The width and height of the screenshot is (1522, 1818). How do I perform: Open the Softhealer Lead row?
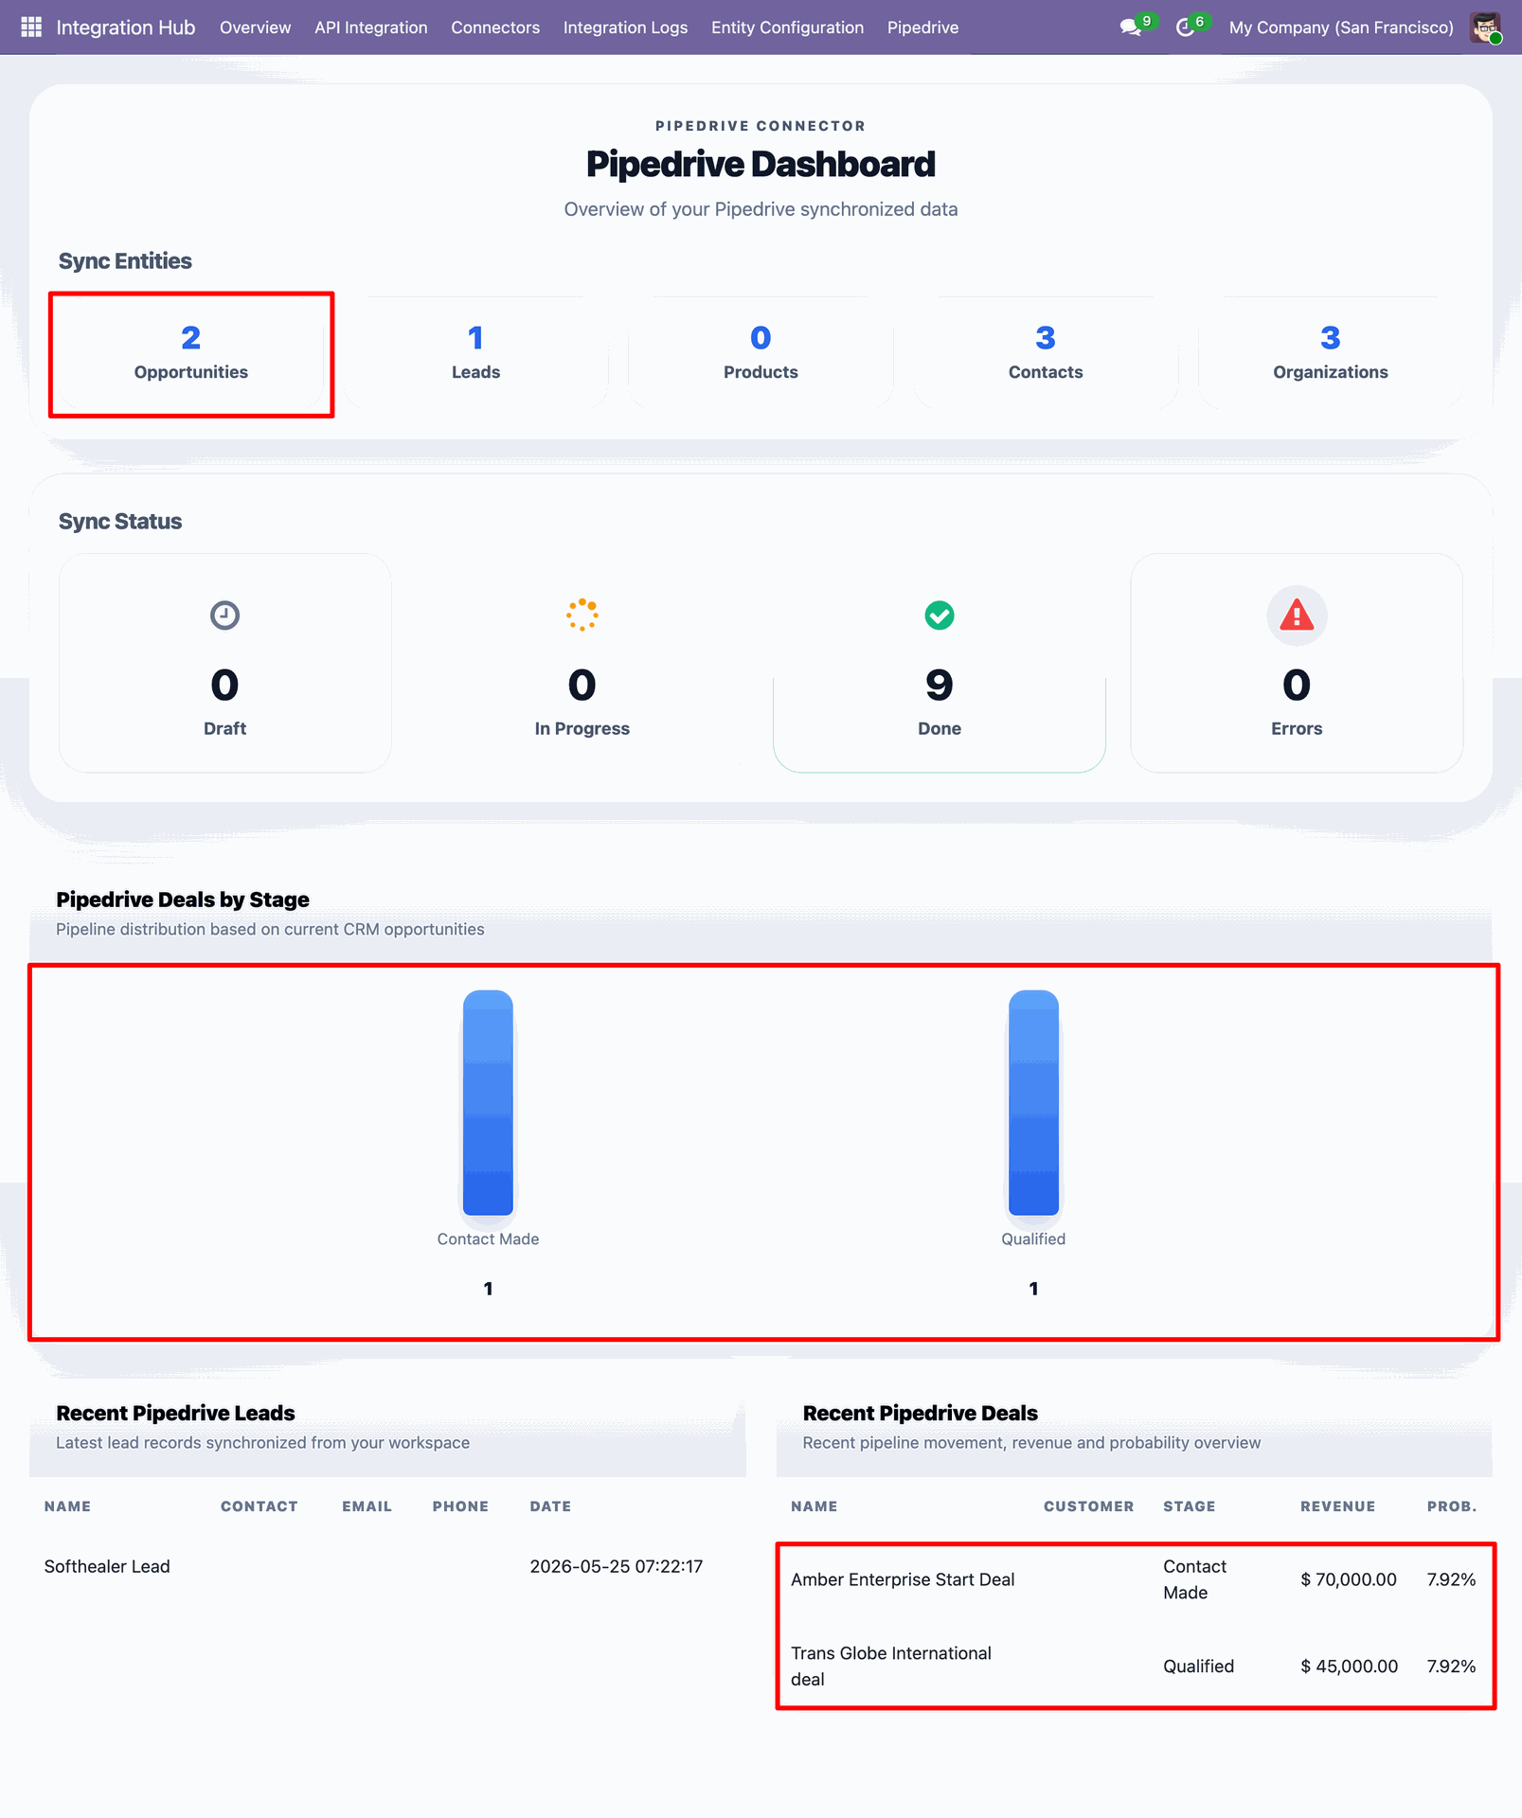tap(387, 1566)
